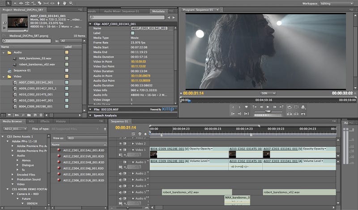Open the Workspace Editing dropdown
This screenshot has height=210, width=358.
pos(337,4)
